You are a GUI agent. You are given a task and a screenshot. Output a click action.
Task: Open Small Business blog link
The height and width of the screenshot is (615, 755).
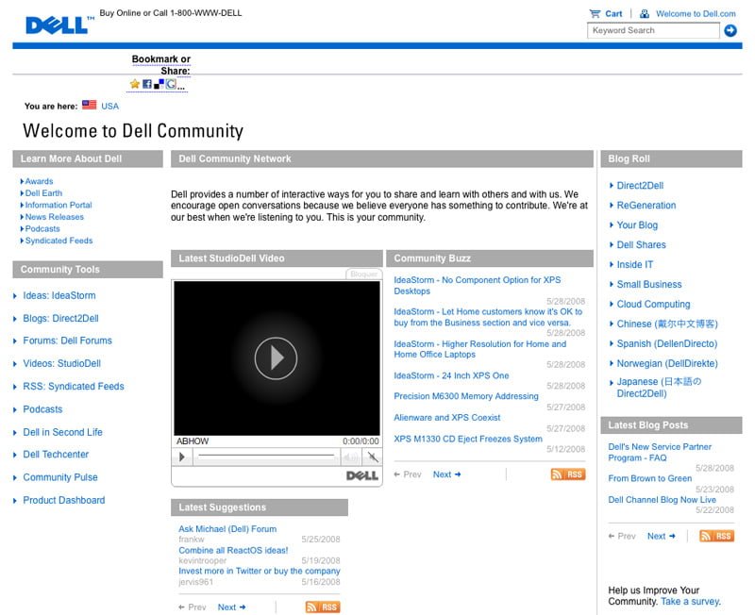coord(649,285)
